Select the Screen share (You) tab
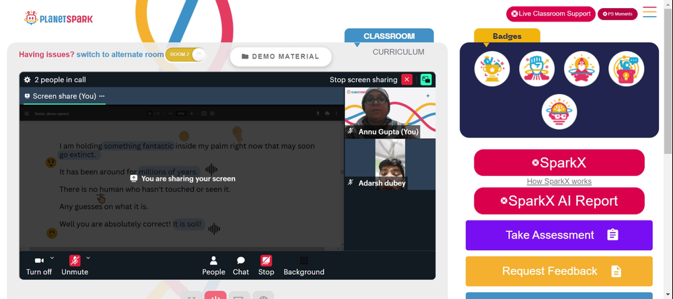The image size is (673, 299). click(65, 96)
